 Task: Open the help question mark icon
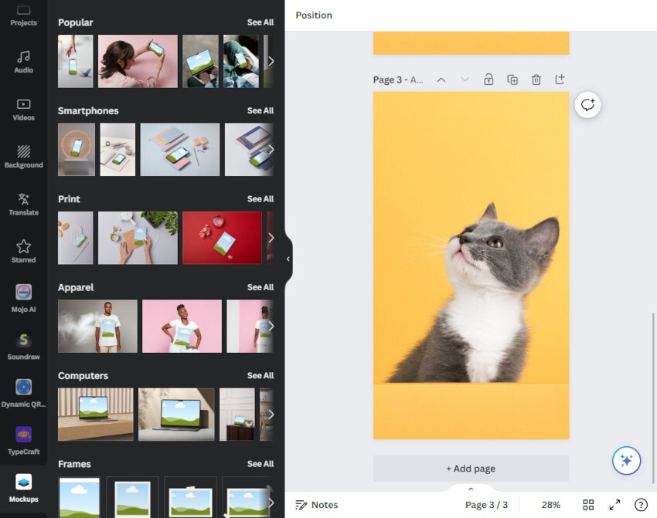(x=641, y=505)
